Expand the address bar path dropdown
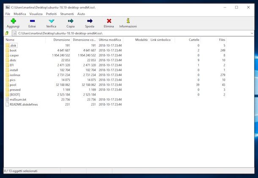The height and width of the screenshot is (178, 258). click(x=252, y=33)
